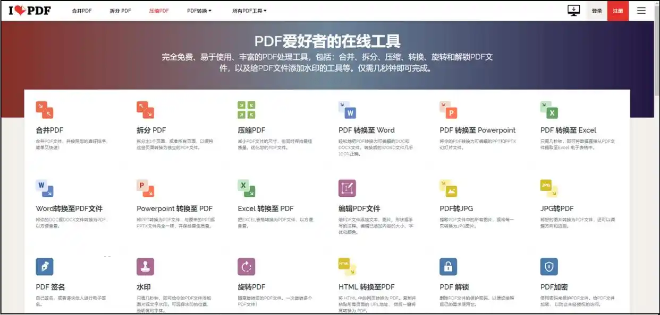660x315 pixels.
Task: Click the PDF to Powerpoint icon
Action: click(x=448, y=110)
